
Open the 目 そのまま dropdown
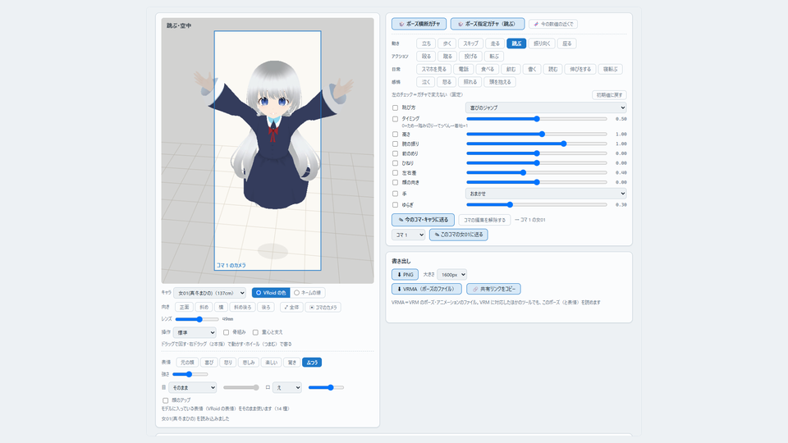192,387
